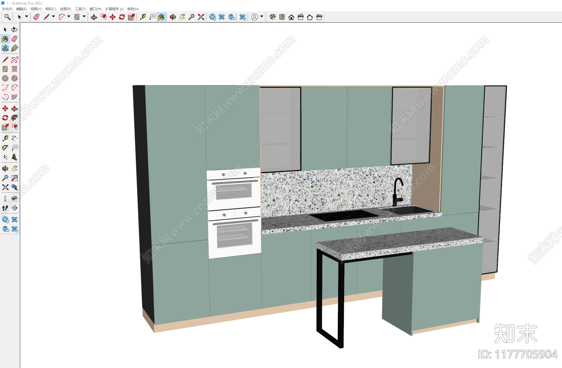562x368 pixels.
Task: Open 3D Warehouse from the top toolbar
Action: [213, 17]
